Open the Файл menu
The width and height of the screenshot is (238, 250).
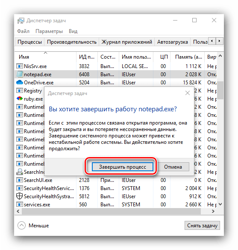[23, 31]
